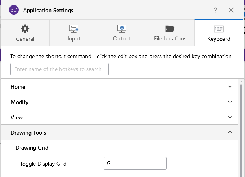245x177 pixels.
Task: Click the purple 3D application logo
Action: click(x=14, y=10)
